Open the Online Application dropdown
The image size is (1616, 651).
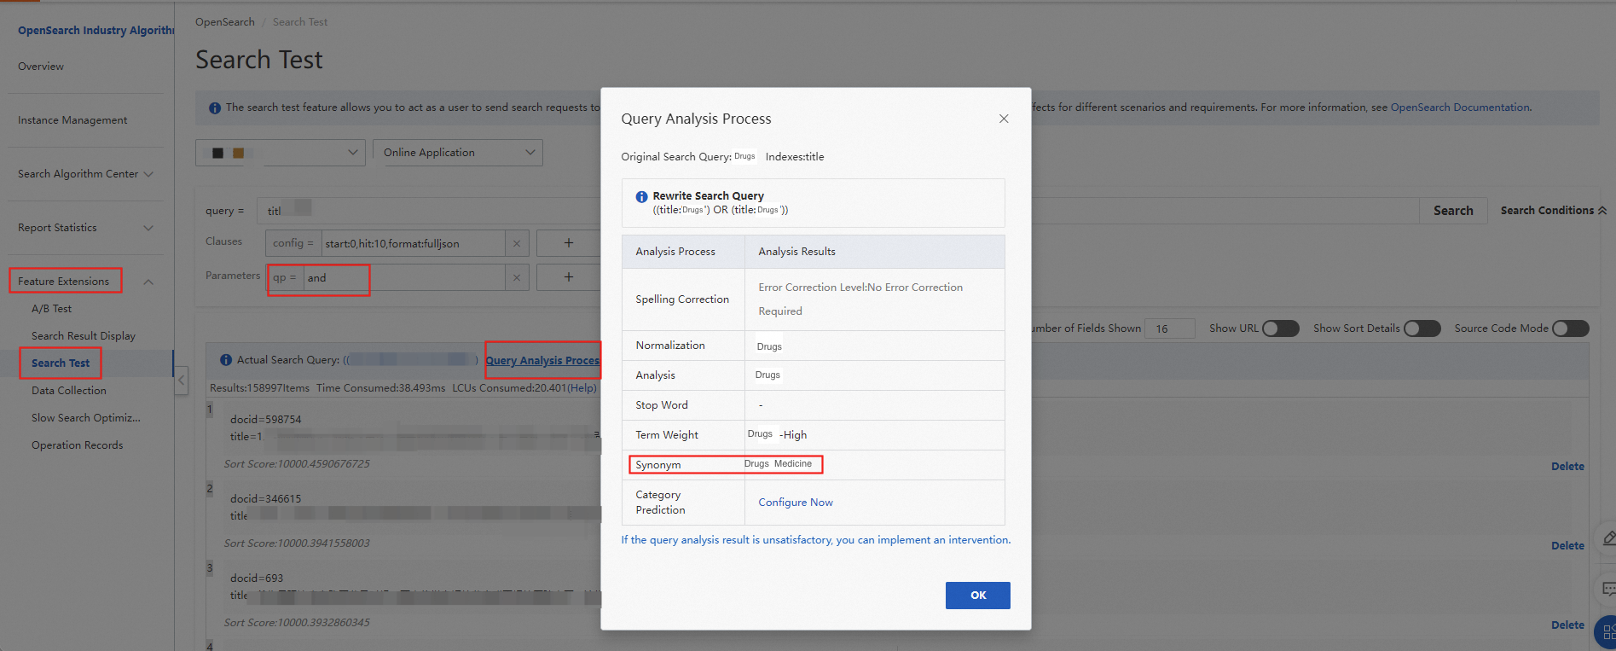coord(458,153)
